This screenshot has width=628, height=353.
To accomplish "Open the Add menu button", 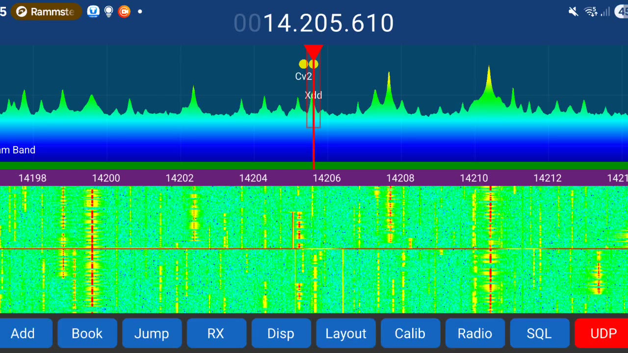I will pyautogui.click(x=23, y=333).
